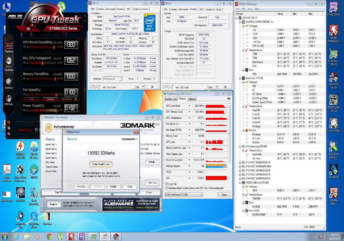Switch to Graphics Card tab in GPU-Z
Image resolution: width=344 pixels, height=241 pixels.
point(171,99)
